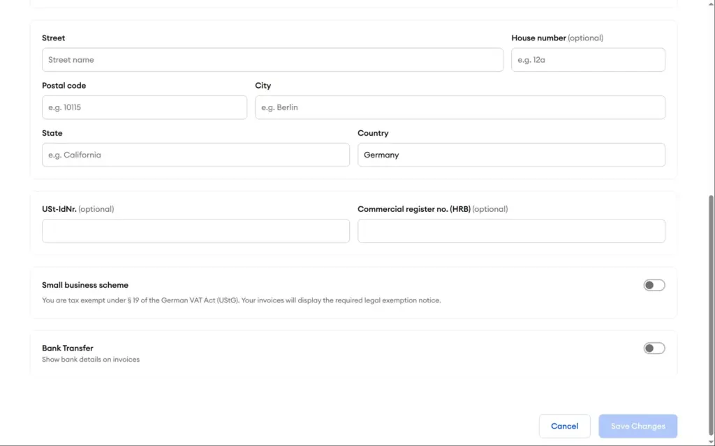Select the City input field
The image size is (715, 446).
[x=459, y=107]
